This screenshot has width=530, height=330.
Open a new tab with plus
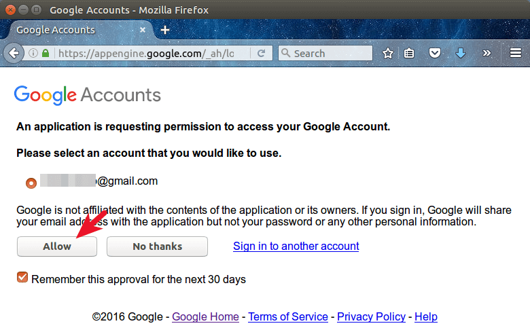[165, 30]
